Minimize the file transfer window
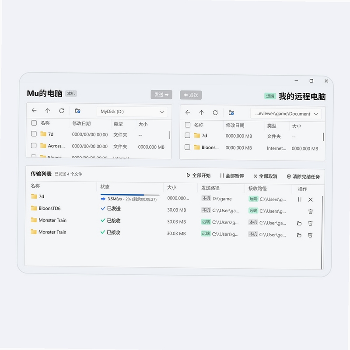 (296, 80)
